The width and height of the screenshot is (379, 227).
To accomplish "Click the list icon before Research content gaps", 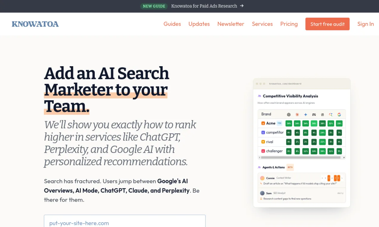I will (x=261, y=199).
